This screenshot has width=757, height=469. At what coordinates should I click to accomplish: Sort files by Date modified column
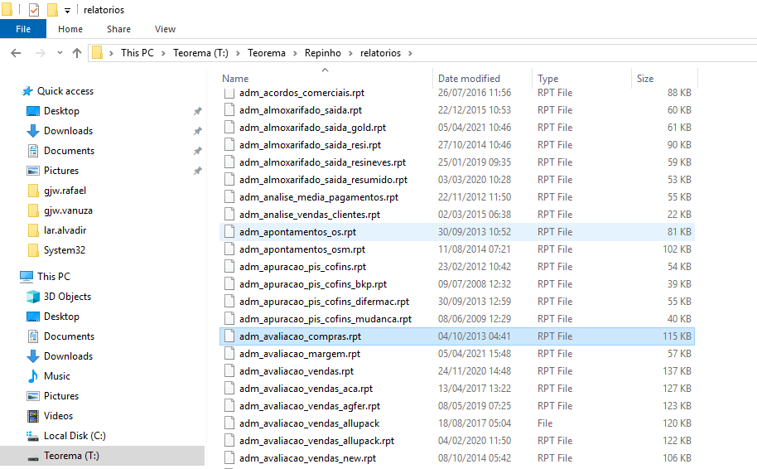(469, 79)
